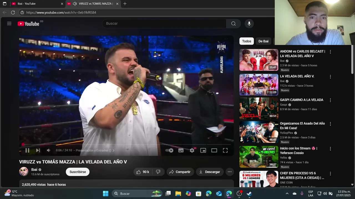The height and width of the screenshot is (199, 355).
Task: Show hidden system tray icons
Action: click(287, 193)
